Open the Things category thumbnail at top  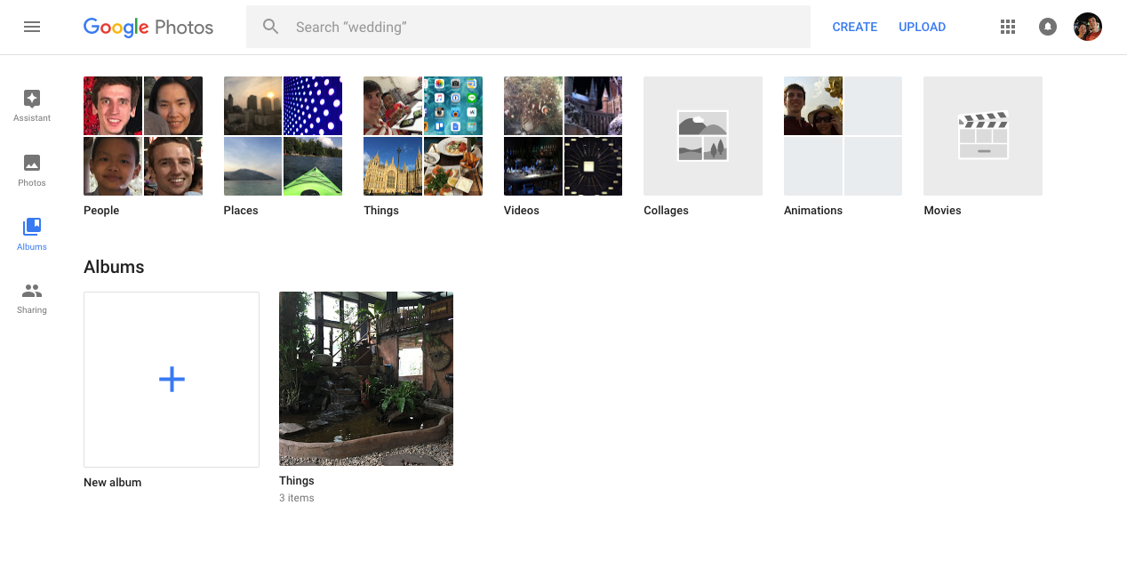pos(423,136)
